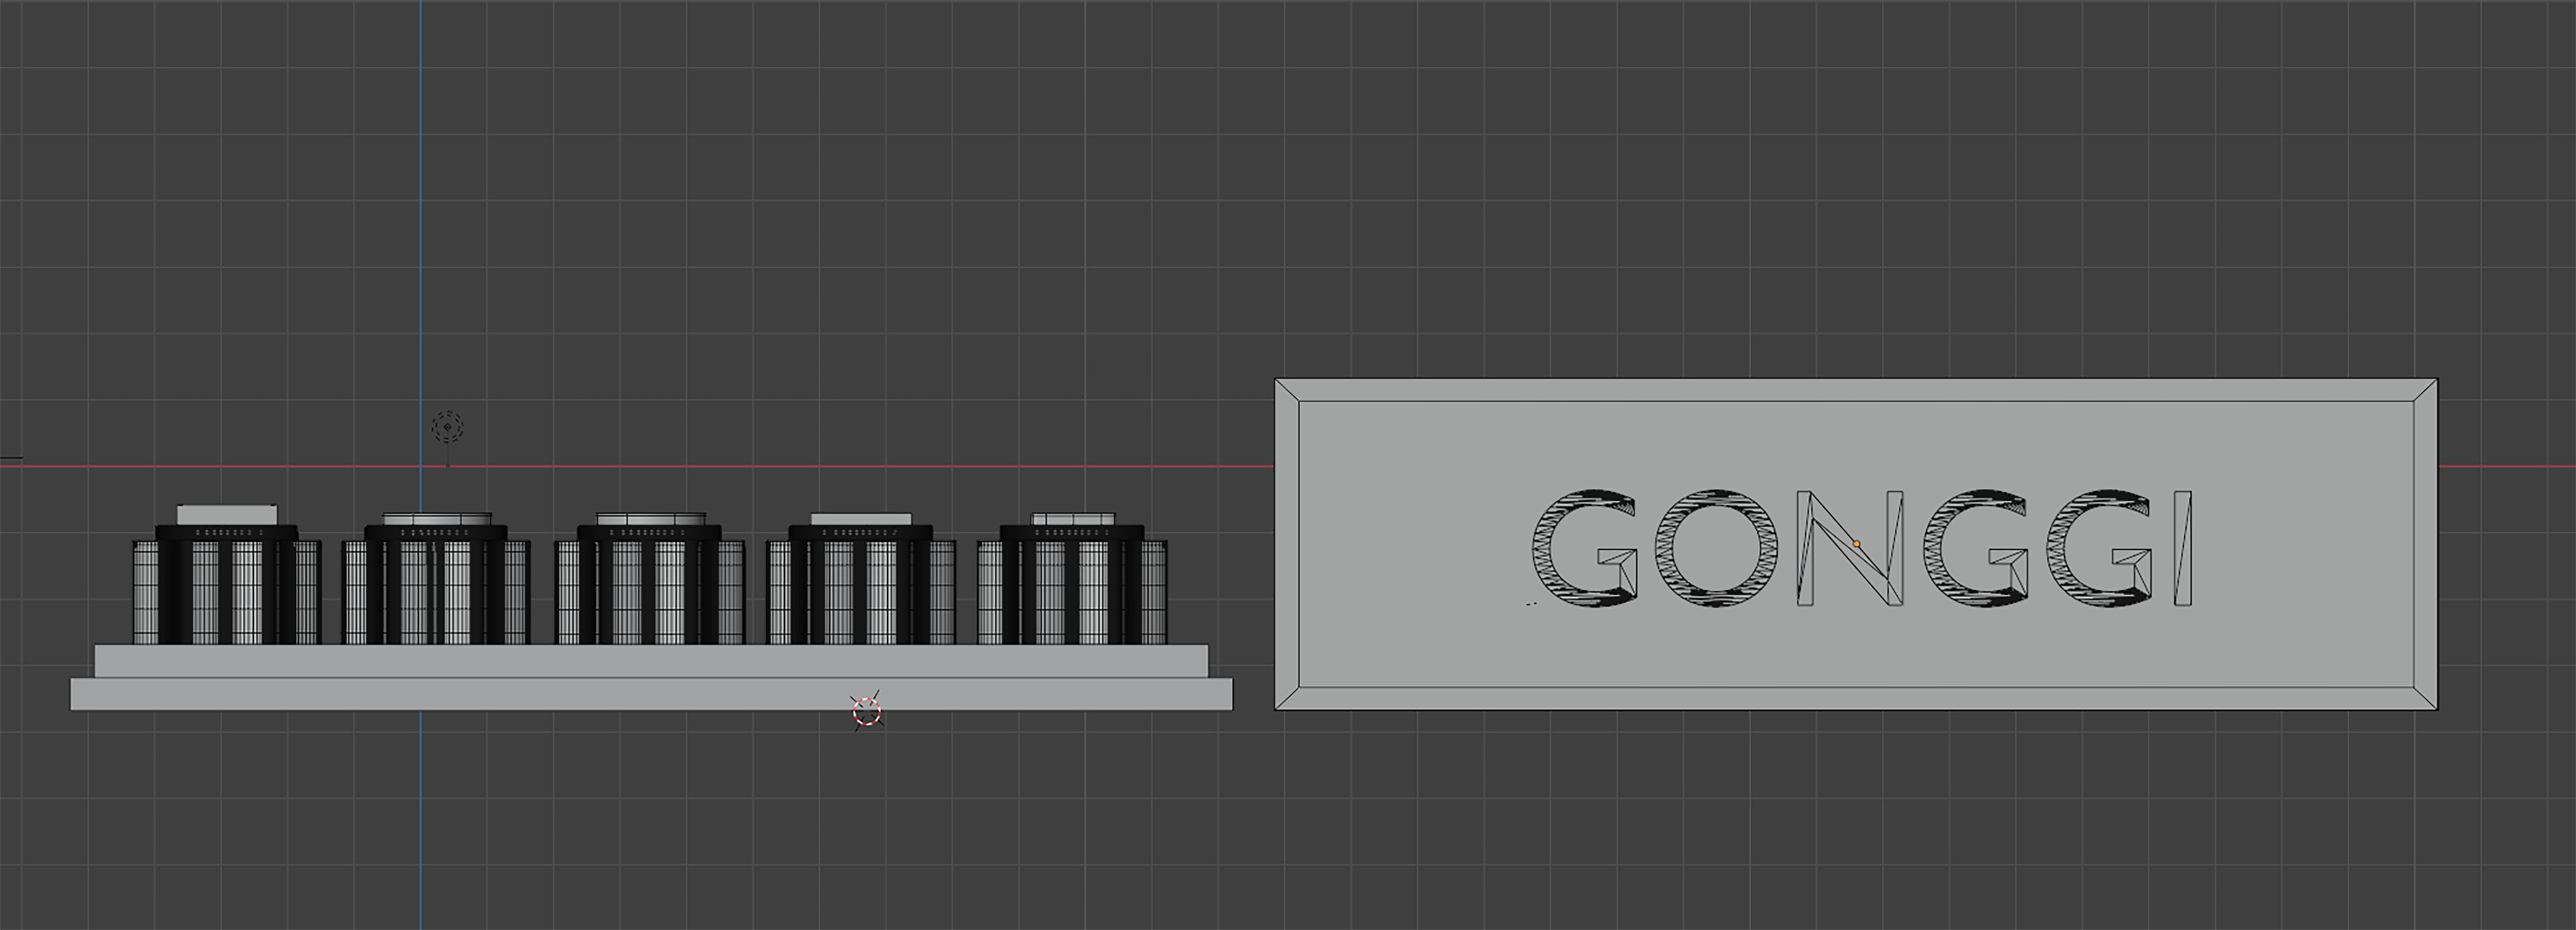The height and width of the screenshot is (930, 2576).
Task: Select the cylinder directly above the 3D cursor
Action: [x=861, y=579]
